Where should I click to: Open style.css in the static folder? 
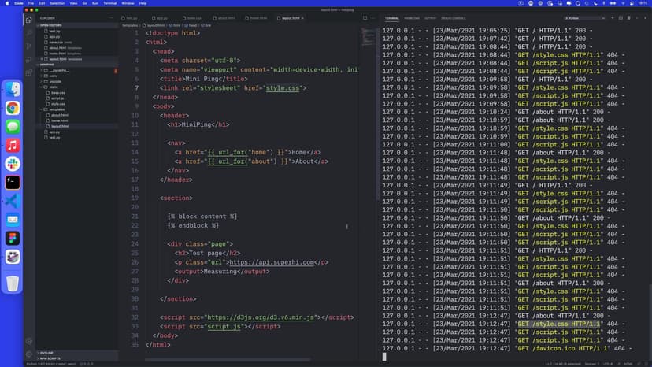(57, 103)
